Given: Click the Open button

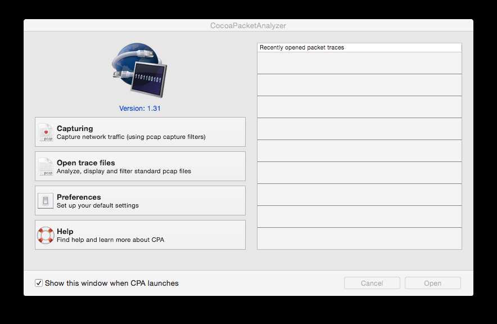Looking at the screenshot, I should [x=433, y=283].
